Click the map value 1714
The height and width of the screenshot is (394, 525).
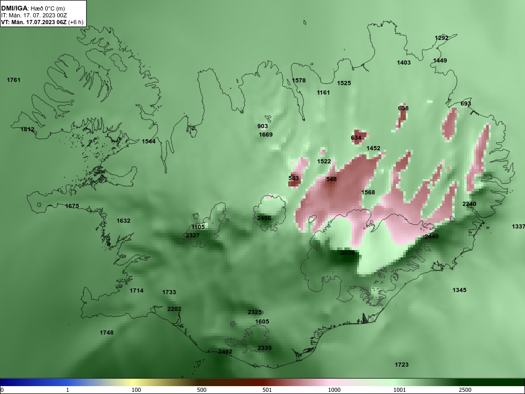[136, 291]
